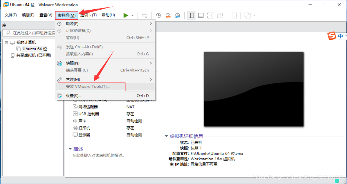The width and height of the screenshot is (347, 184).
Task: Open the snapshot manager toolbar icon
Action: 178,16
